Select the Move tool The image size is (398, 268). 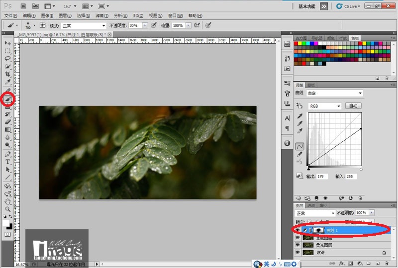(8, 43)
